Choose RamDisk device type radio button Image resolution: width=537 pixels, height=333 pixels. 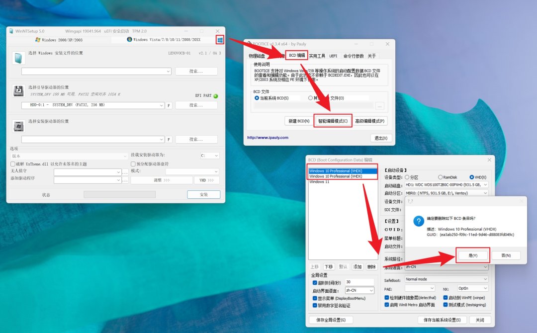tap(440, 177)
